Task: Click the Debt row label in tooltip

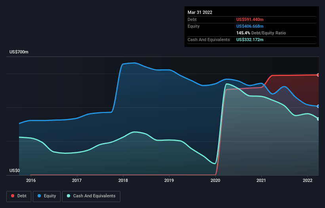Action: [192, 19]
